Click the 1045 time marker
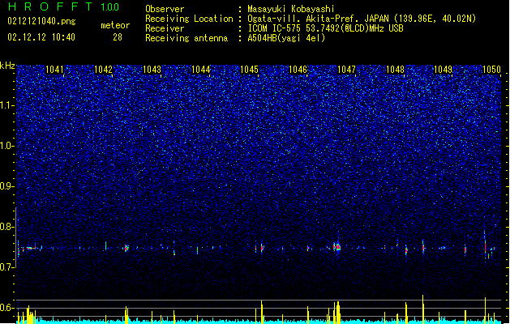 pyautogui.click(x=249, y=70)
